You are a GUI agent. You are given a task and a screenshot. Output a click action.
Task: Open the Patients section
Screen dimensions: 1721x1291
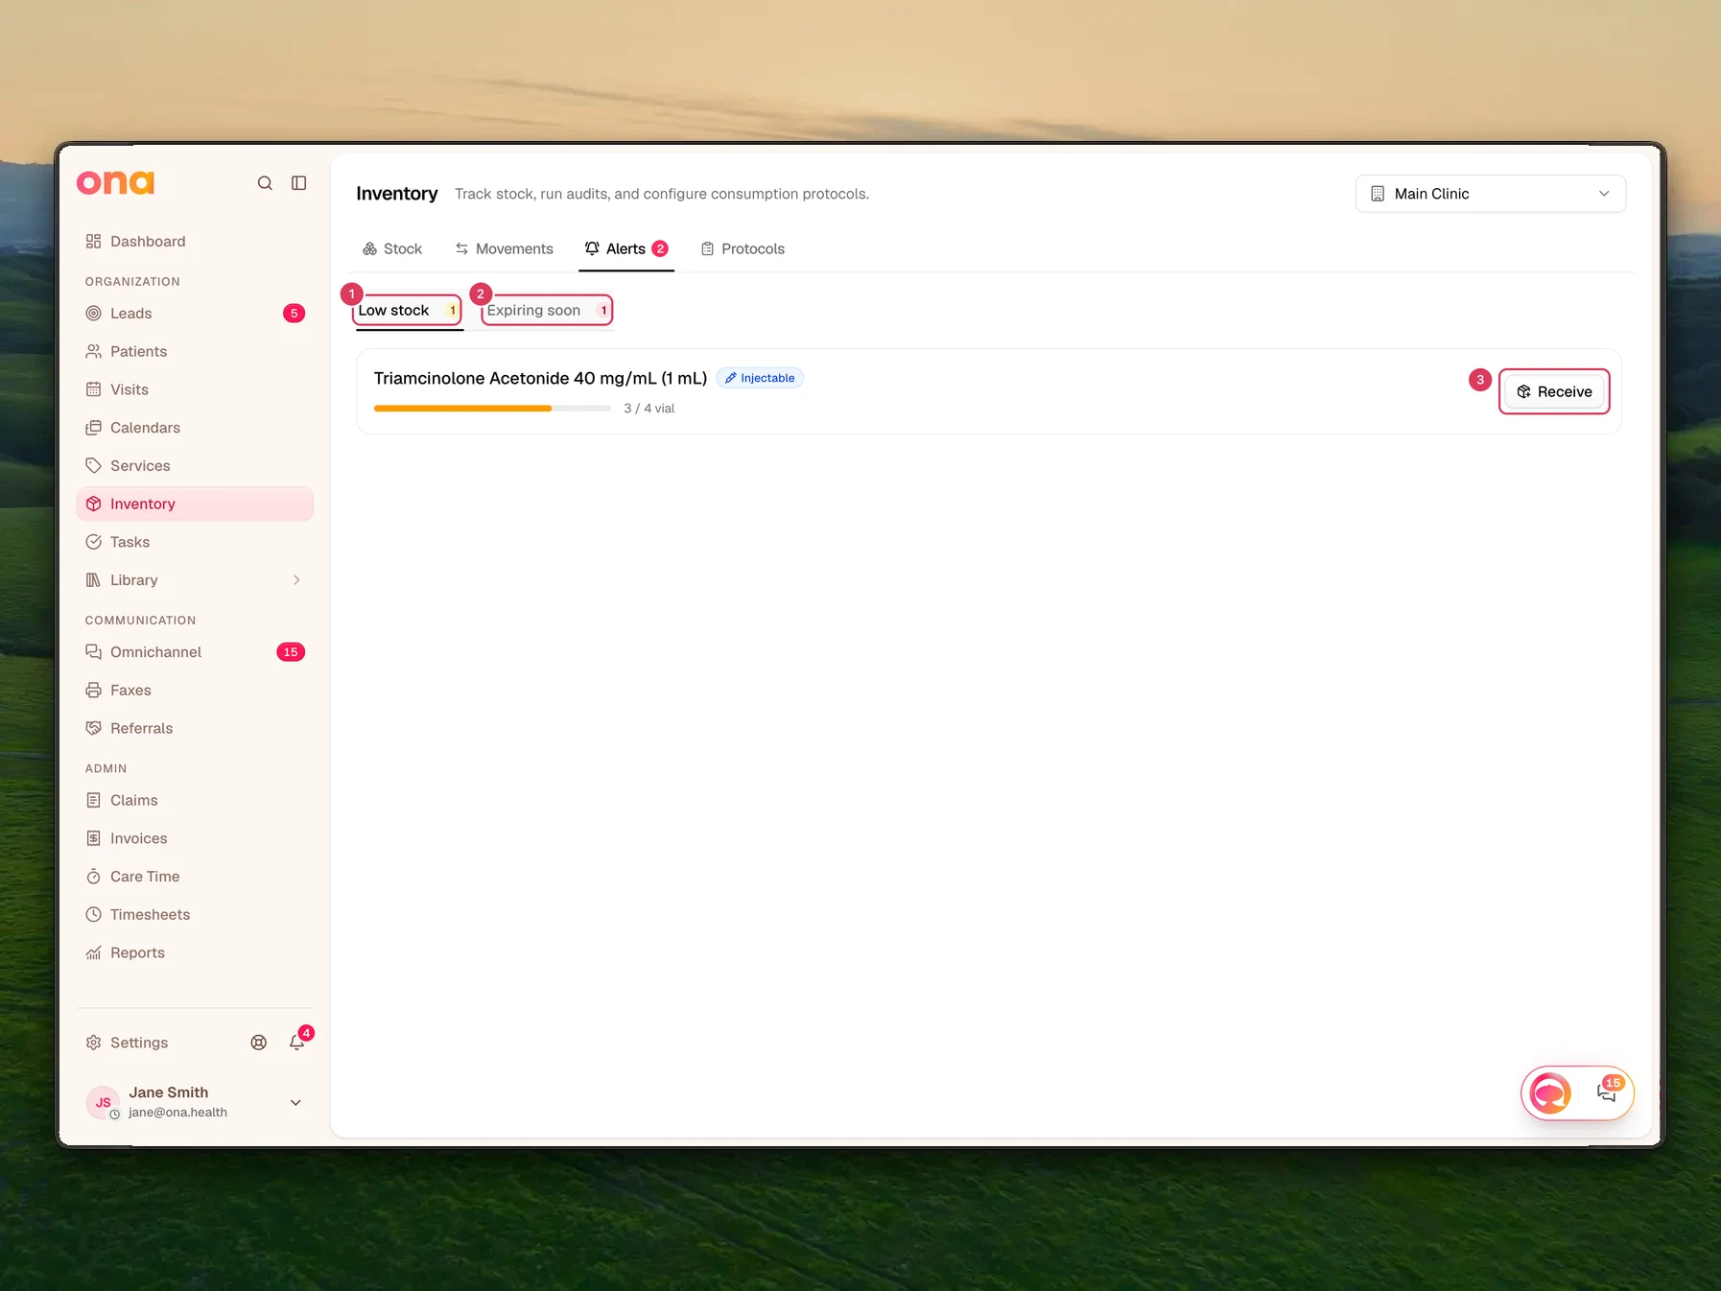[x=195, y=352]
